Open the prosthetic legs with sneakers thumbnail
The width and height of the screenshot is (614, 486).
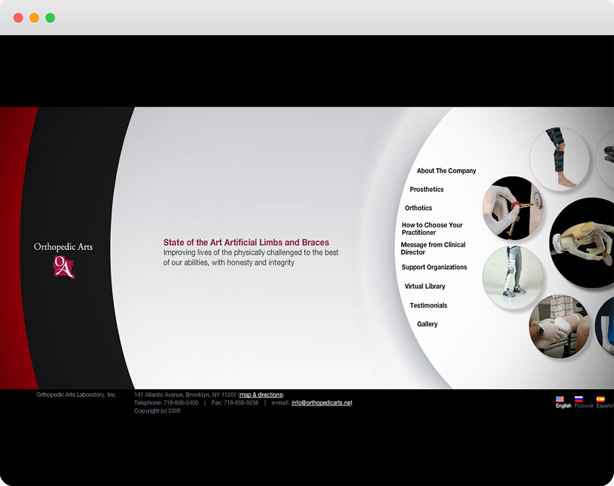click(512, 277)
